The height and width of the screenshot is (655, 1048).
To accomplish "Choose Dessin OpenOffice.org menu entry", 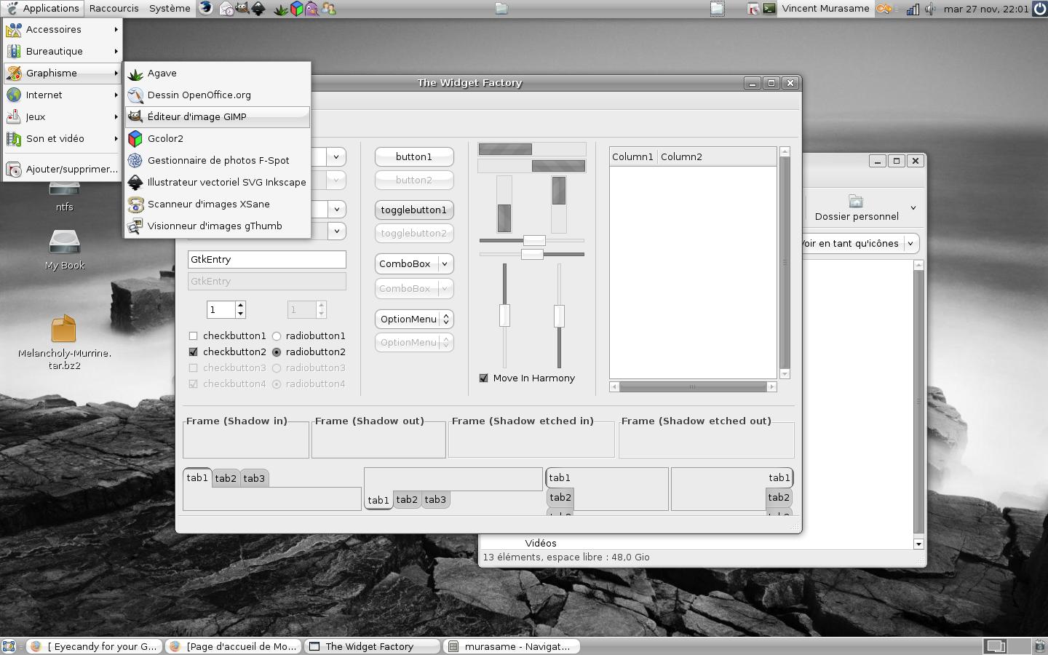I will pyautogui.click(x=218, y=95).
